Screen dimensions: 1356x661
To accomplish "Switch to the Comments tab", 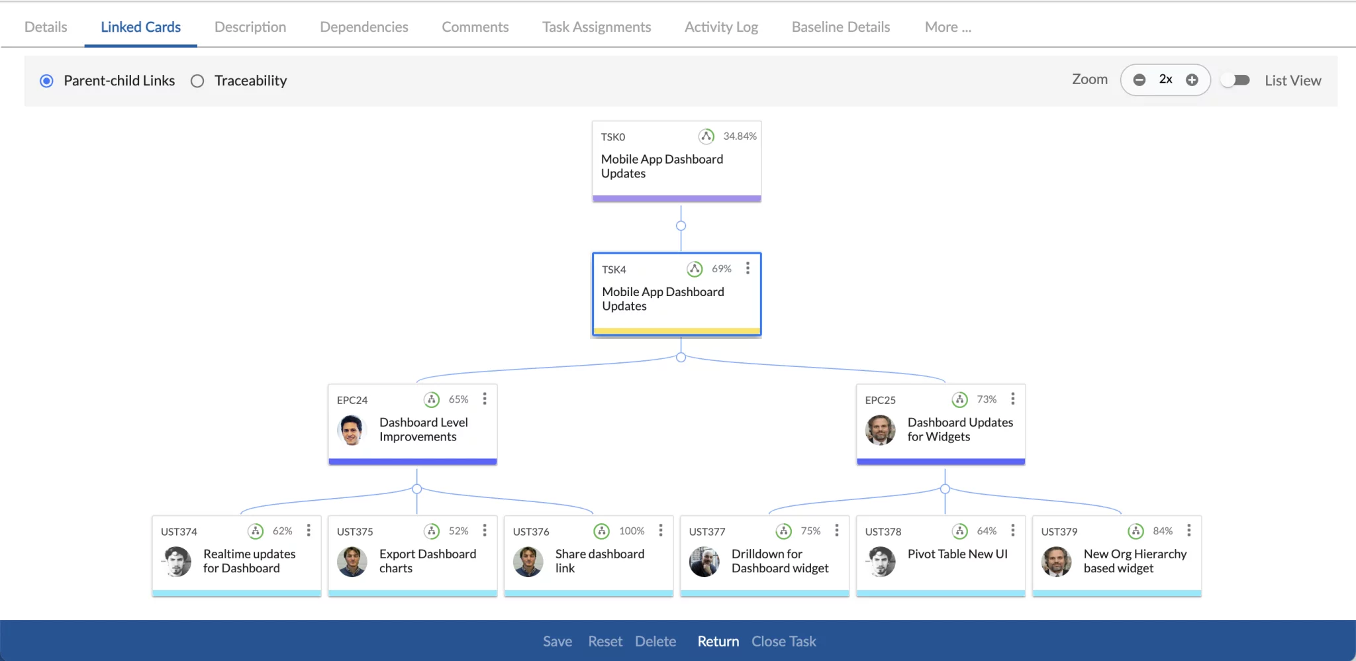I will tap(475, 27).
